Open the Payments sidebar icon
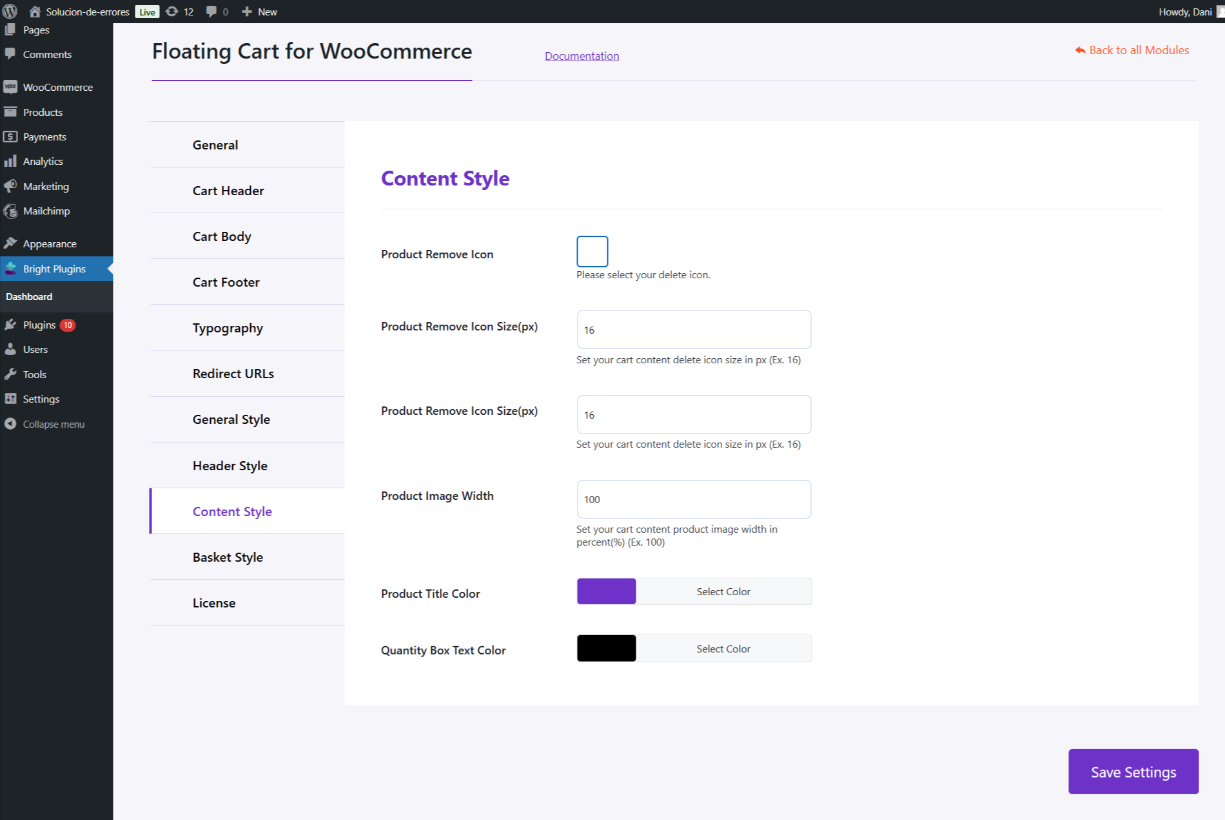The image size is (1225, 820). tap(11, 136)
